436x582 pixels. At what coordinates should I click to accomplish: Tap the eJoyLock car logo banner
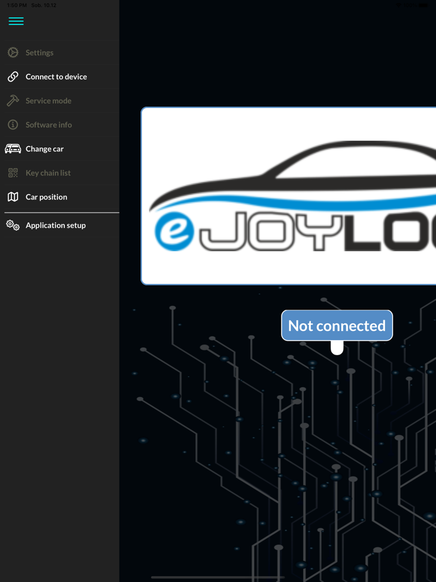[x=288, y=196]
